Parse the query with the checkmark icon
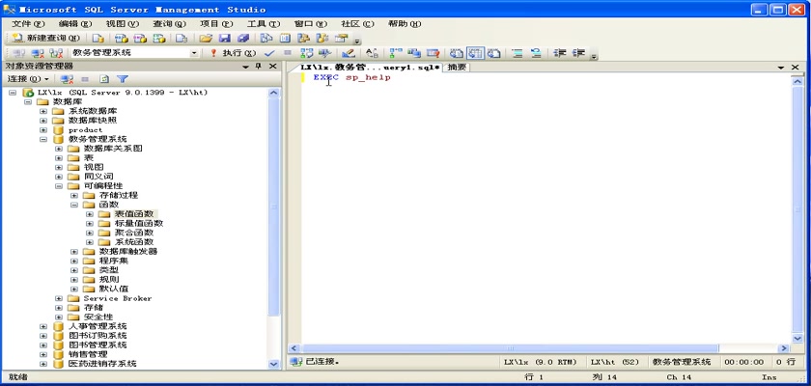Image resolution: width=811 pixels, height=386 pixels. pos(269,53)
